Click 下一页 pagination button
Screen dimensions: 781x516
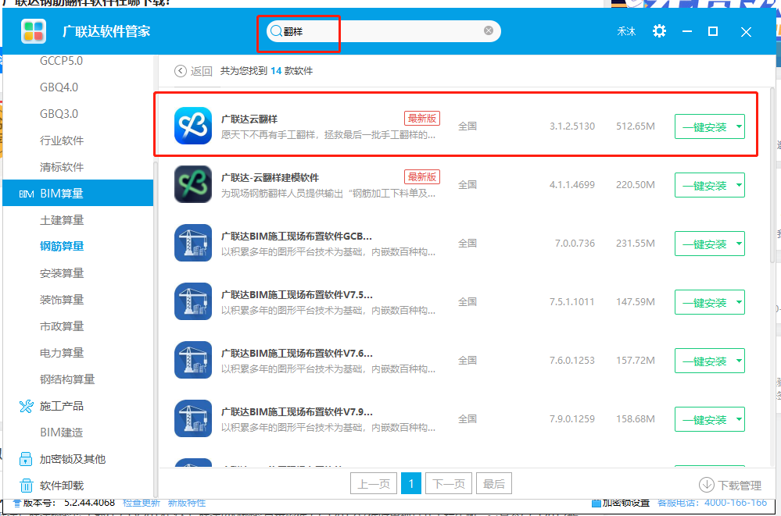(449, 484)
